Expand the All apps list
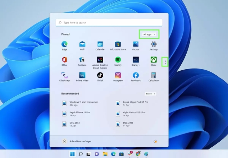Screen dimensions: 228x158 pyautogui.click(x=149, y=34)
